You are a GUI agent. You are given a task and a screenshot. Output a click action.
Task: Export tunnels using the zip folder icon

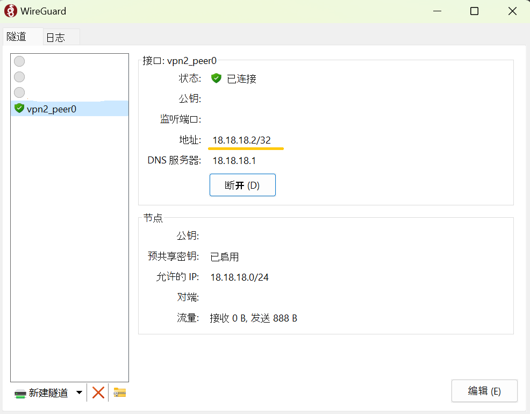[x=120, y=392]
